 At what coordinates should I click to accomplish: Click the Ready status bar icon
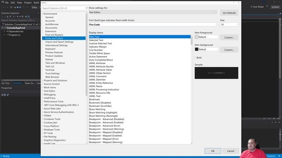(1, 156)
